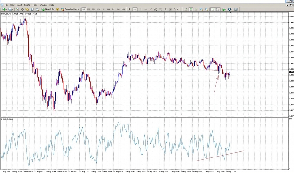
Task: Switch to M15 timeframe
Action: [94, 9]
